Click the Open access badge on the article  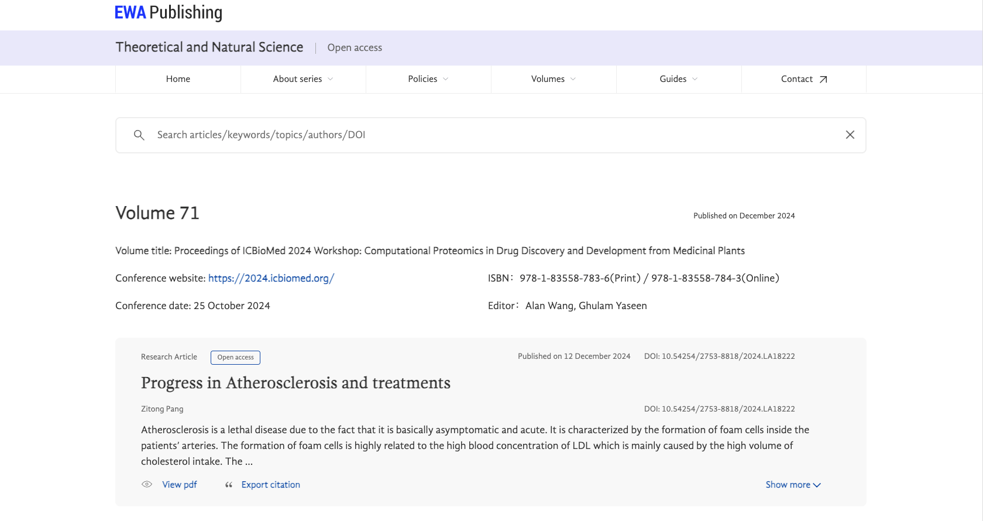click(235, 357)
